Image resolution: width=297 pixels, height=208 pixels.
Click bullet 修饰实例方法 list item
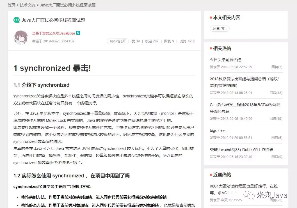click(94, 197)
